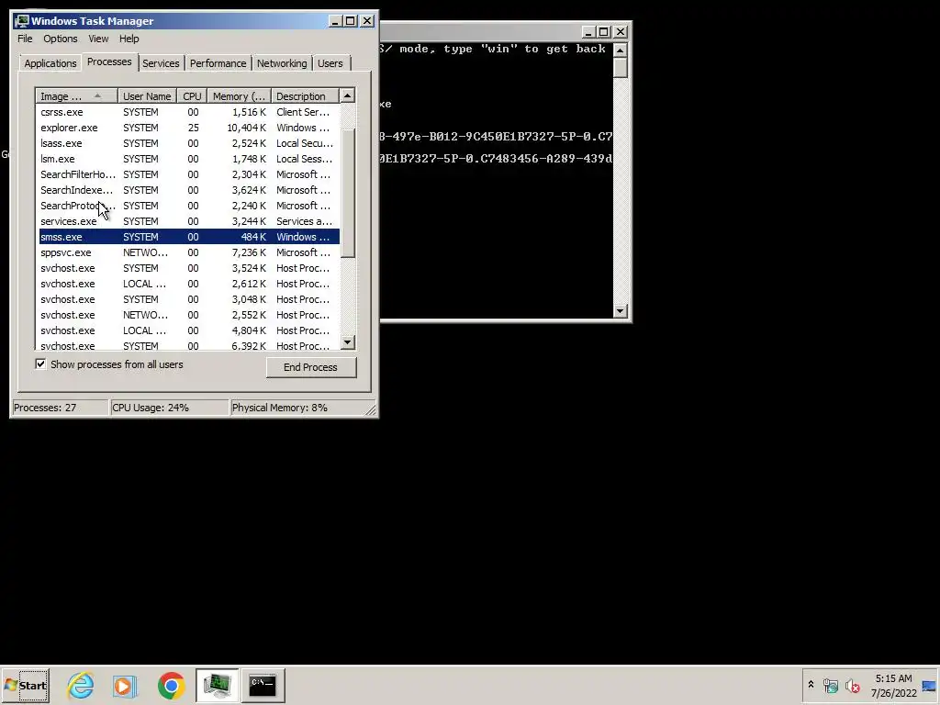Click process list scroll up arrow
940x705 pixels.
(x=348, y=95)
